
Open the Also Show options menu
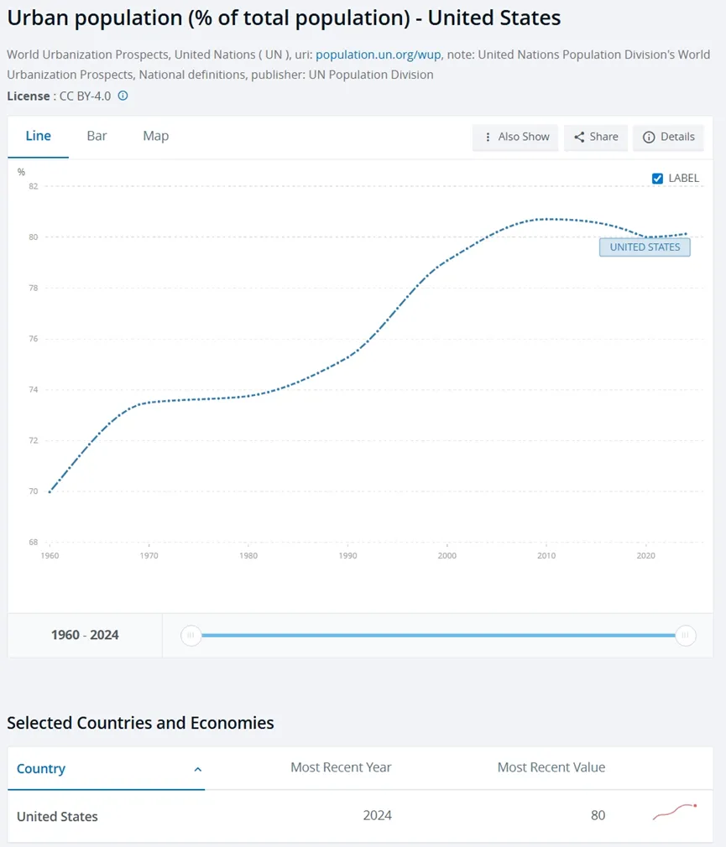pos(515,137)
